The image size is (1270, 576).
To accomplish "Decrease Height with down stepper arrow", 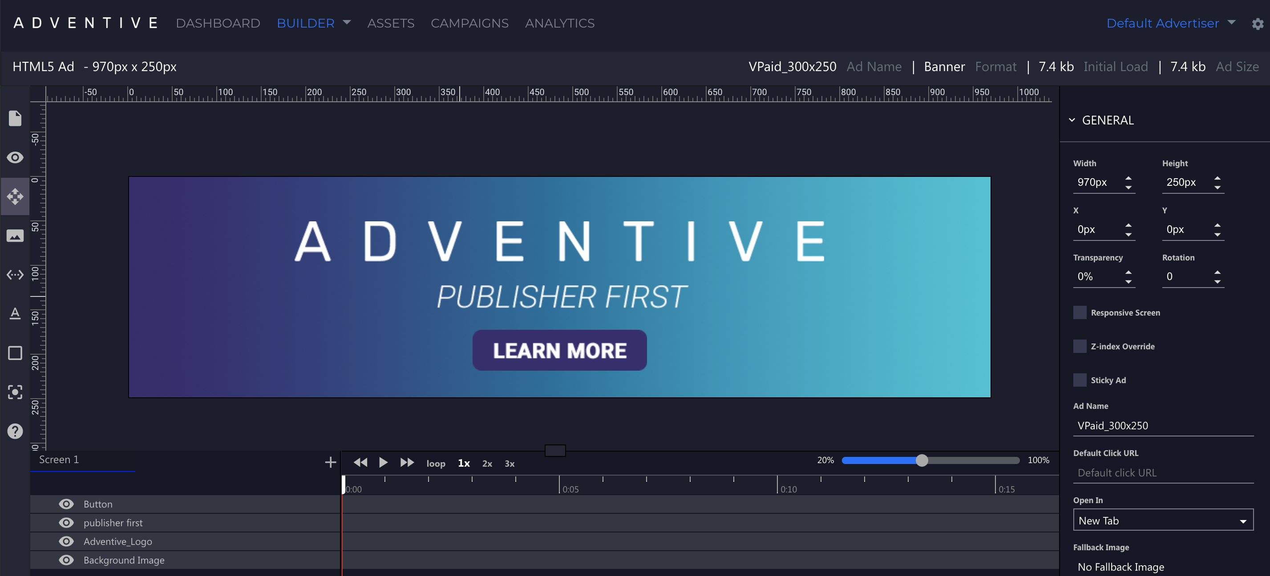I will tap(1217, 188).
